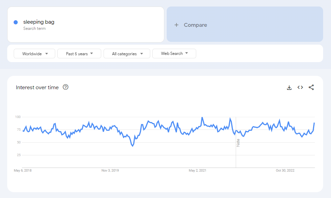Open the dropdown arrow on Web Search filter
The width and height of the screenshot is (331, 198).
tap(186, 53)
